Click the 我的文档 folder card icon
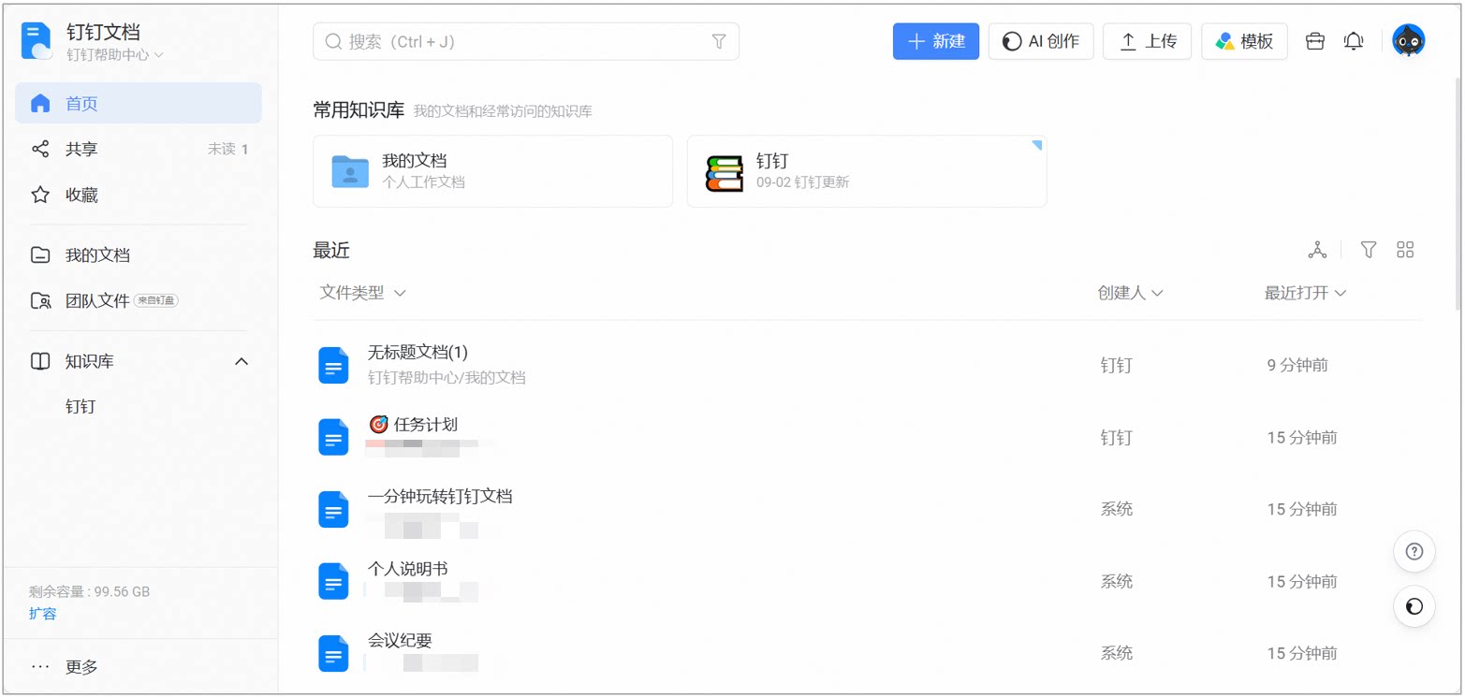Image resolution: width=1465 pixels, height=697 pixels. pos(350,171)
